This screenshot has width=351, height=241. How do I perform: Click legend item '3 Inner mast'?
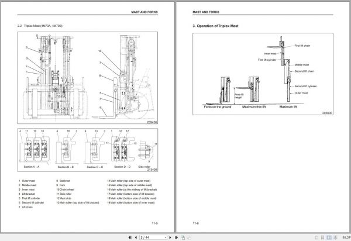tap(27, 190)
